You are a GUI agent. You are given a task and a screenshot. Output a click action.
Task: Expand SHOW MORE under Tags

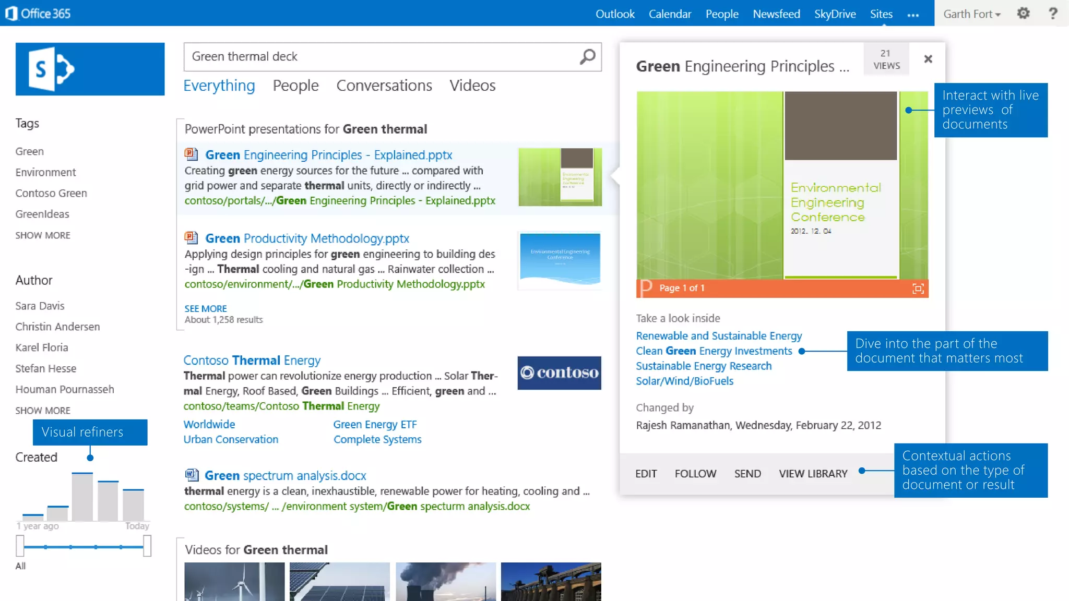click(43, 235)
